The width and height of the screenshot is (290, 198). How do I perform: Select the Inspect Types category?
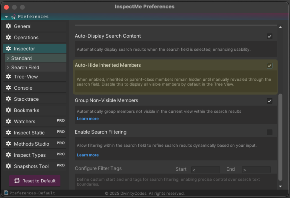(30, 155)
